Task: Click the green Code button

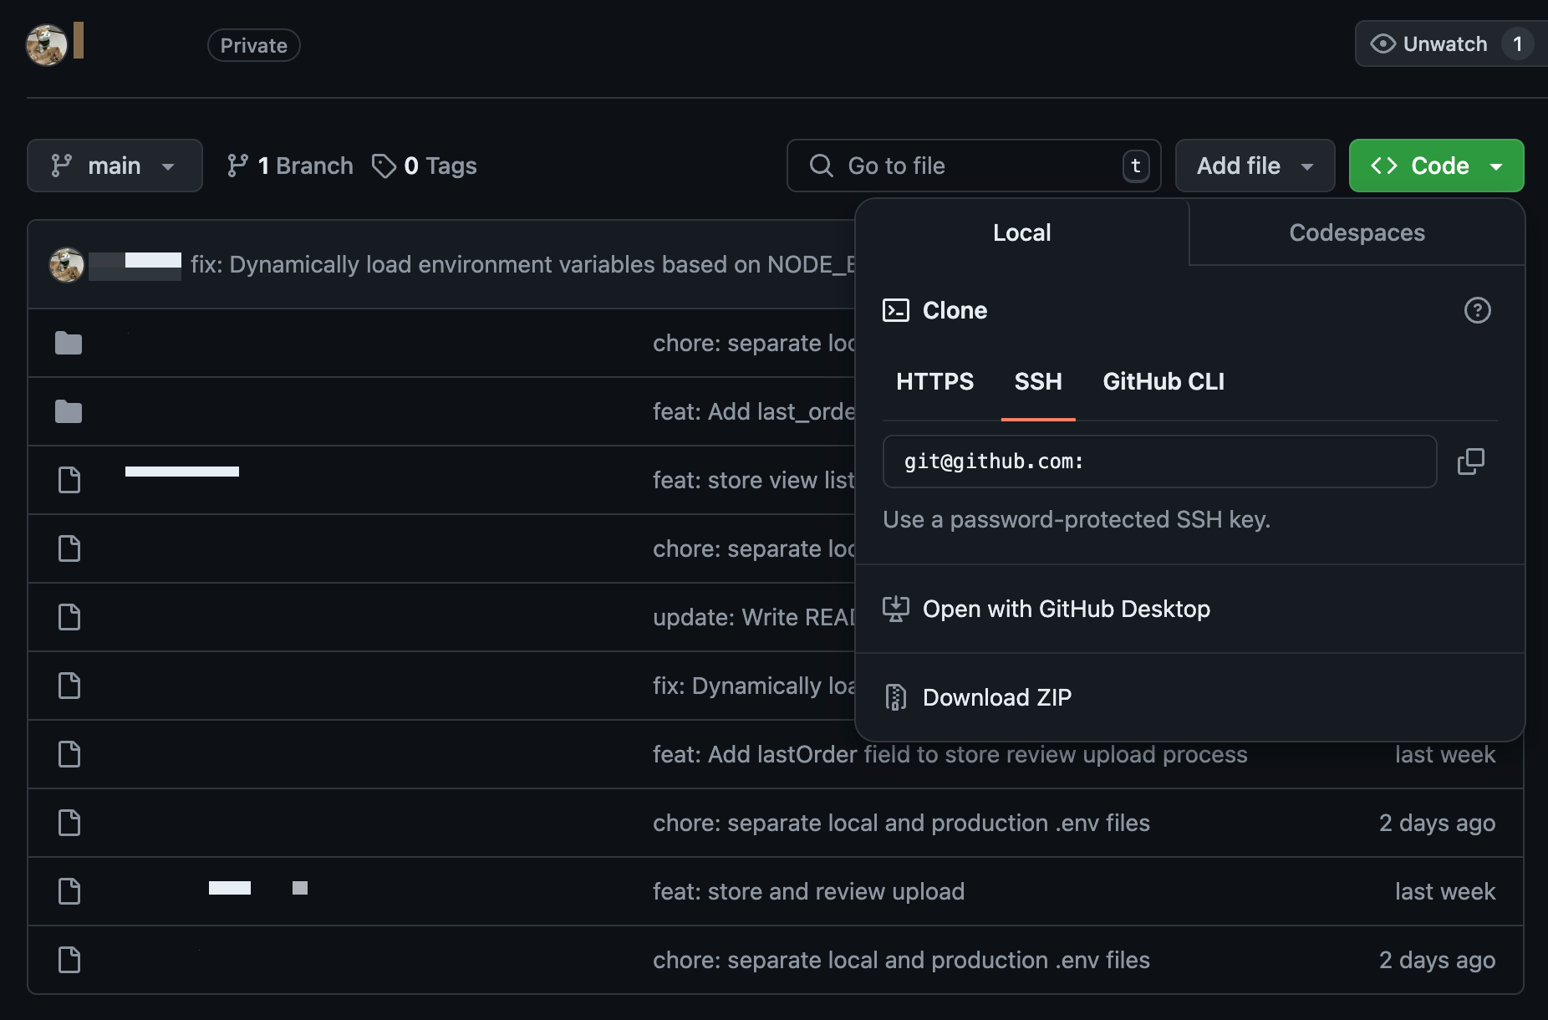Action: tap(1436, 166)
